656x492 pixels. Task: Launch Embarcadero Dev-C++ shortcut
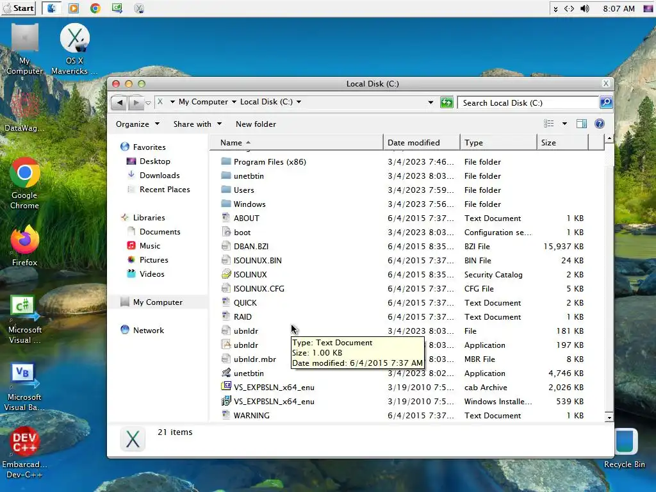click(x=24, y=453)
